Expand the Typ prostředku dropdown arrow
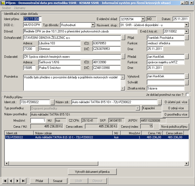Screen dimensions: 195x186 (138, 108)
